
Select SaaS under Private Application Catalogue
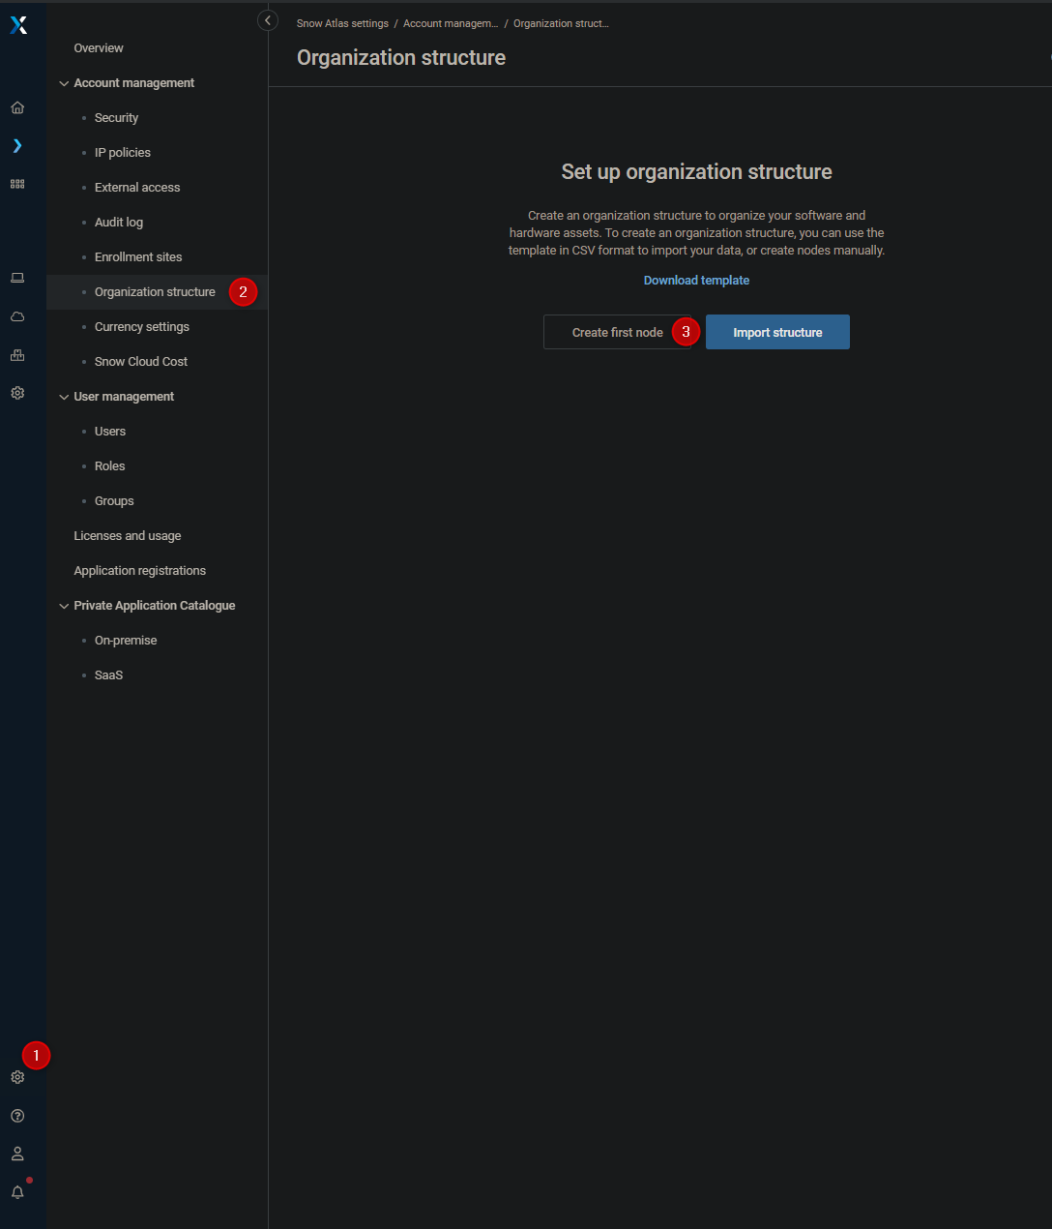click(108, 675)
